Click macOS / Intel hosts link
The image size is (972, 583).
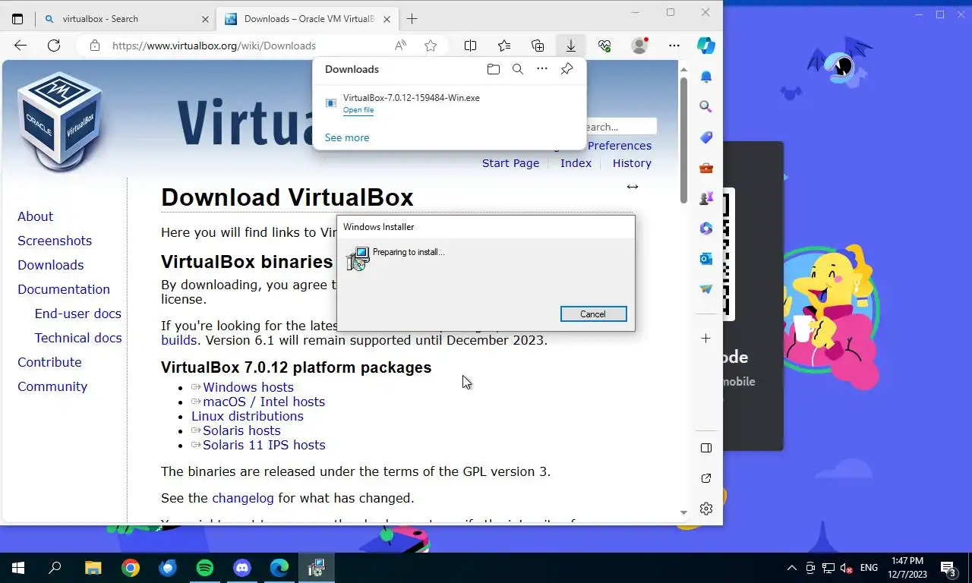pos(264,402)
